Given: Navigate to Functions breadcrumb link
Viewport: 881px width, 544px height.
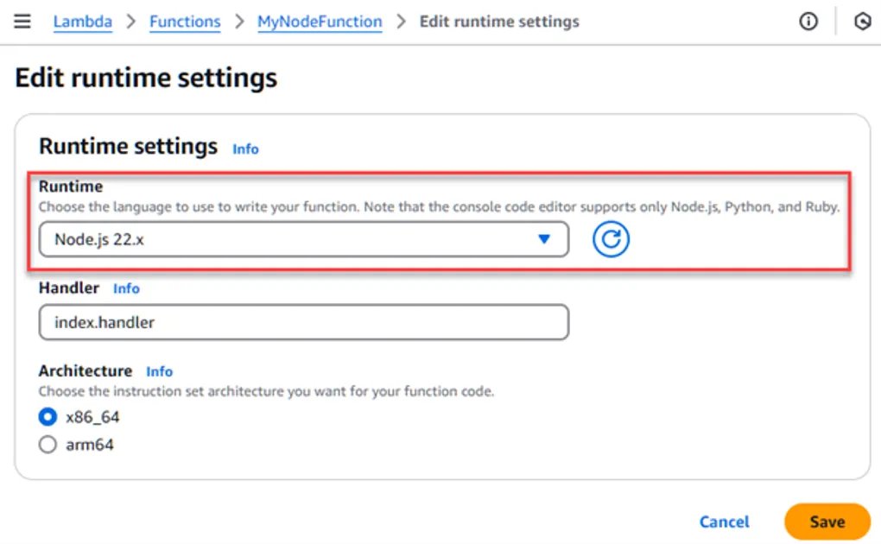Looking at the screenshot, I should [185, 22].
